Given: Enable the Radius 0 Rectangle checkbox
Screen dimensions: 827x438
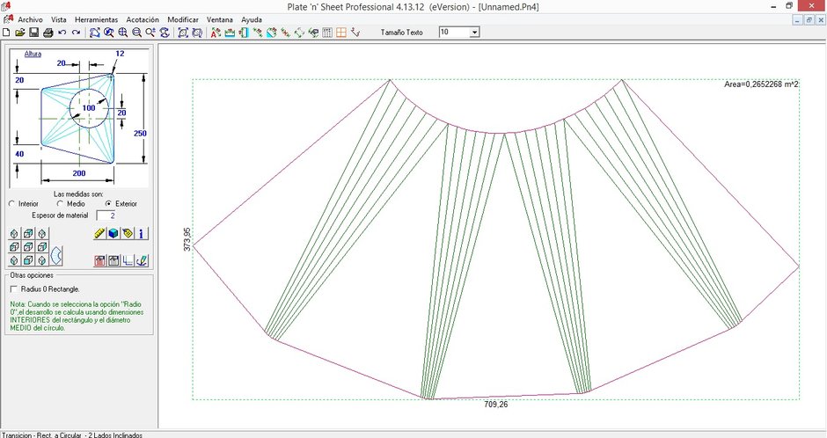Looking at the screenshot, I should click(14, 288).
